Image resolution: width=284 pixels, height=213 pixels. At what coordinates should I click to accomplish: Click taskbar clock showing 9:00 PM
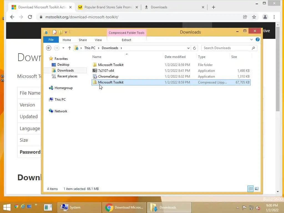coord(272,208)
